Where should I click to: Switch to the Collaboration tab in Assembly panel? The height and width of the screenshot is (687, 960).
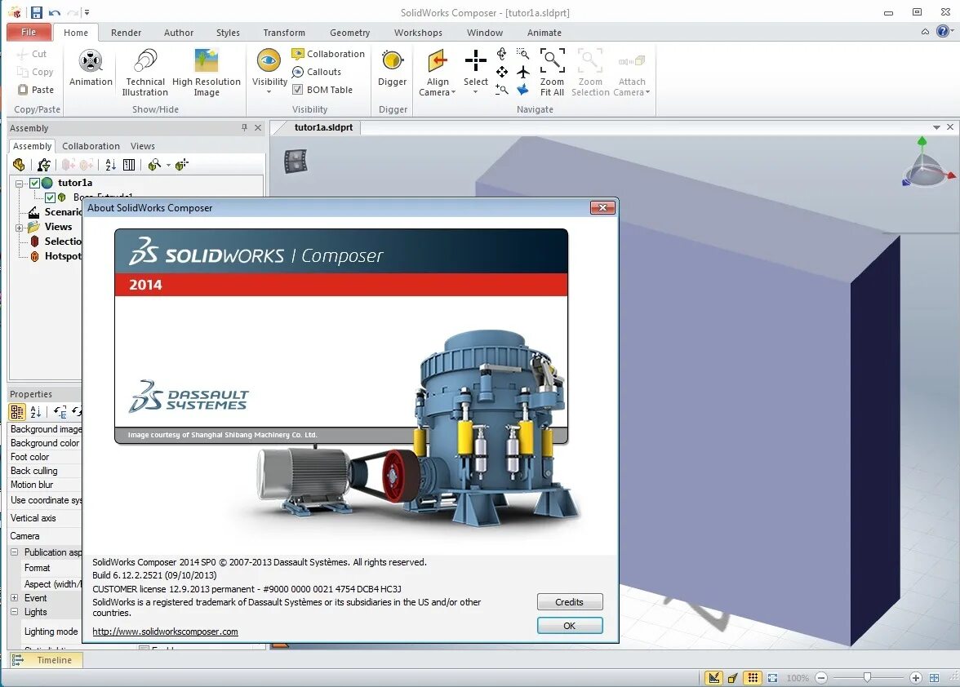coord(91,146)
